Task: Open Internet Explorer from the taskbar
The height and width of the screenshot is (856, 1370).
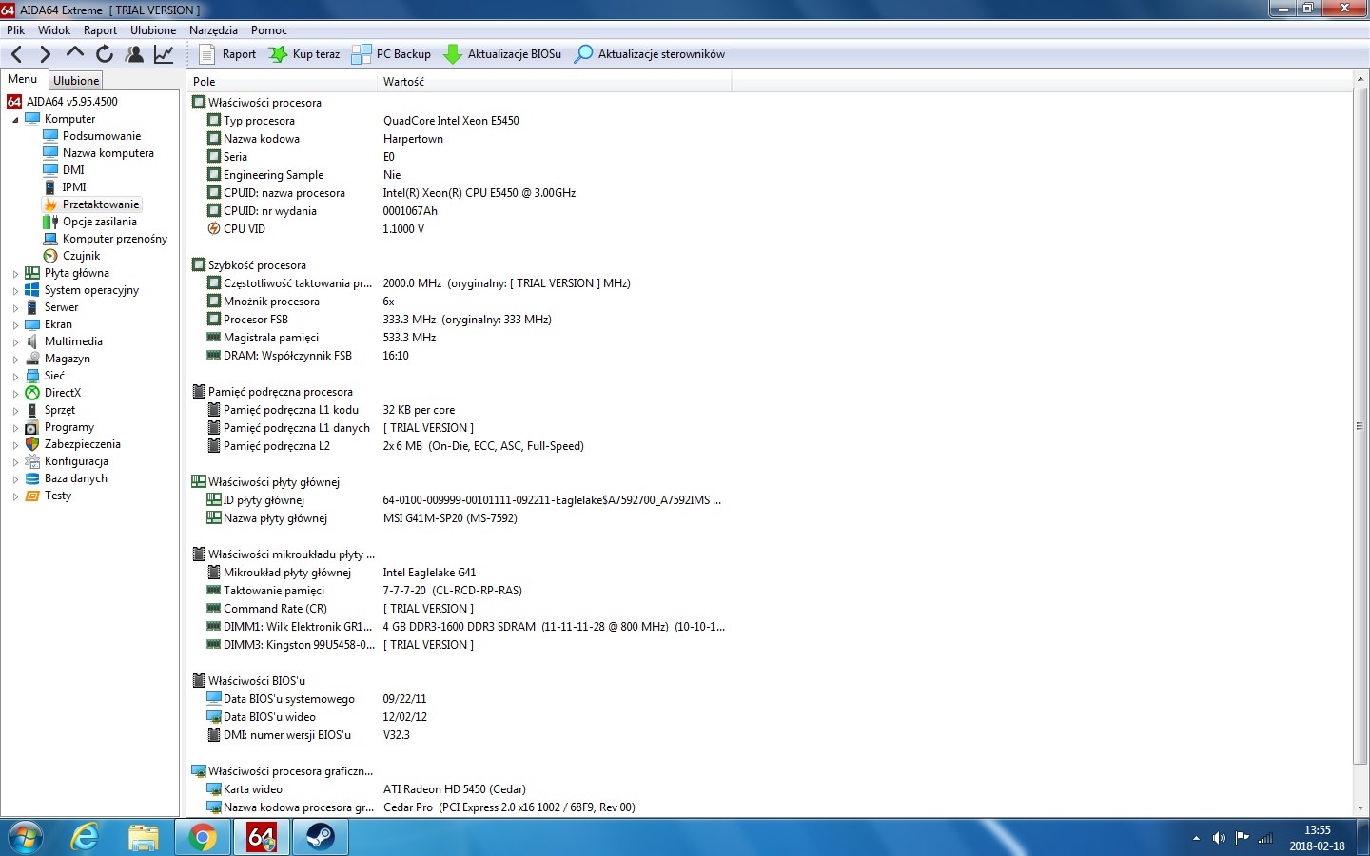Action: (x=86, y=838)
